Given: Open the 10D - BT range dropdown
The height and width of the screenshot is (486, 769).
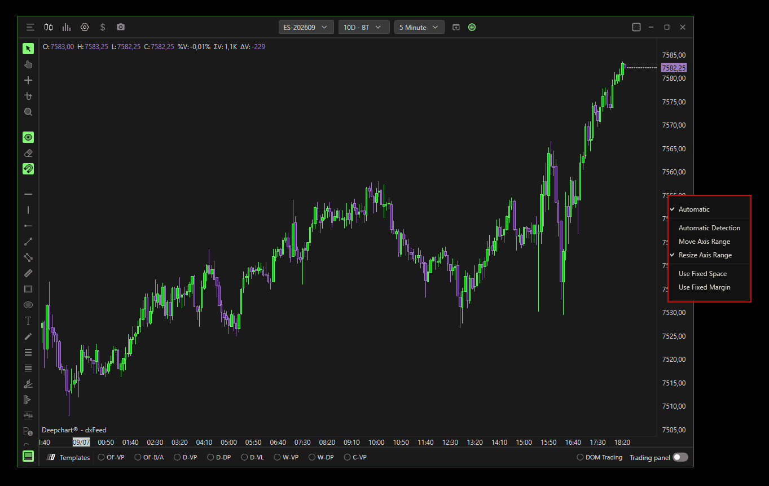Looking at the screenshot, I should click(x=364, y=27).
